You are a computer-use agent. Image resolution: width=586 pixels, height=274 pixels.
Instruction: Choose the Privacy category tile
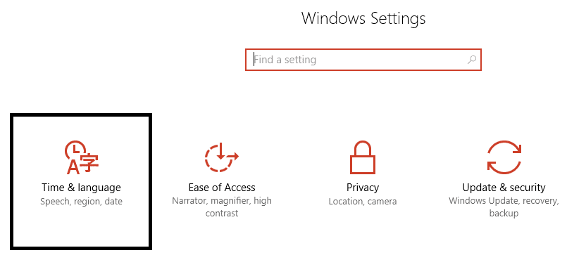coord(363,181)
